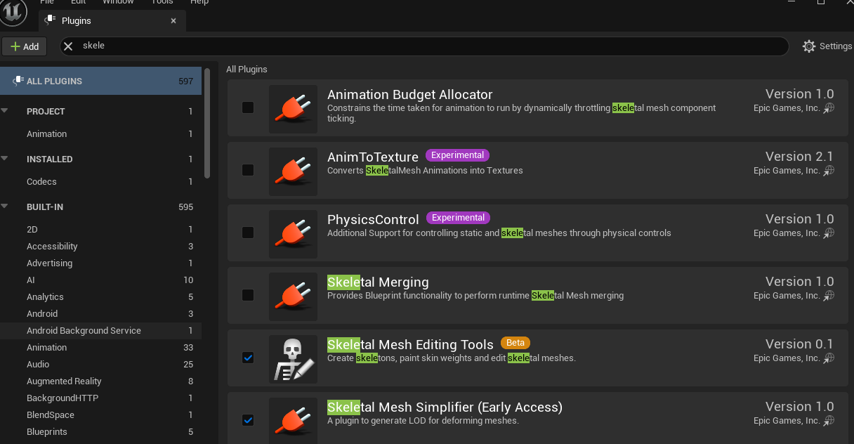Clear the search field with the X icon
The height and width of the screenshot is (444, 854).
pyautogui.click(x=68, y=46)
